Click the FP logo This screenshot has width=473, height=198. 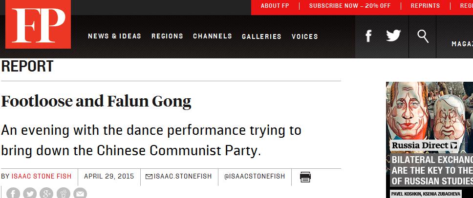tap(38, 24)
